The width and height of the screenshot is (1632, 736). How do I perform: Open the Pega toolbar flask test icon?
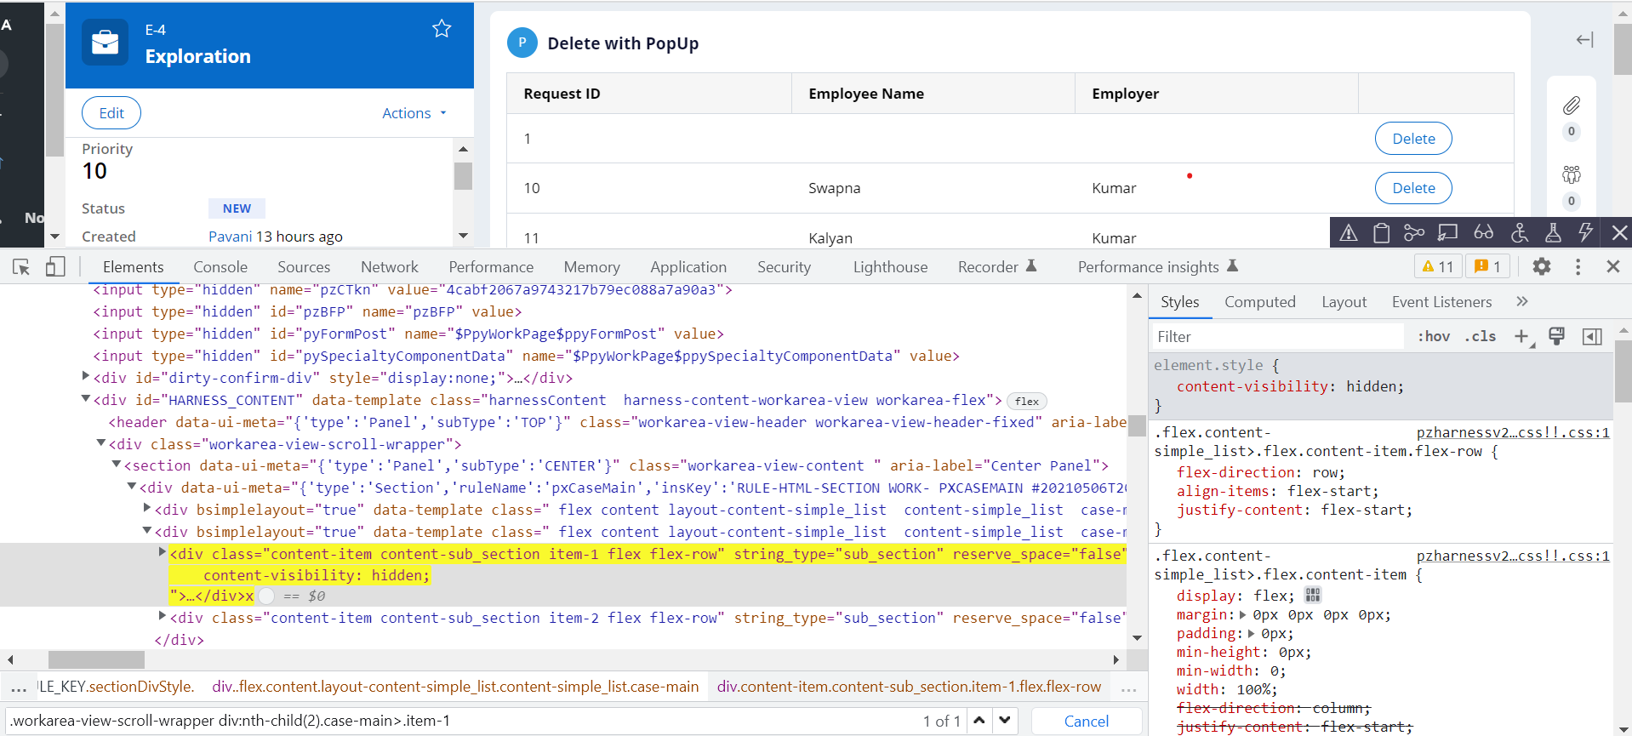point(1553,233)
